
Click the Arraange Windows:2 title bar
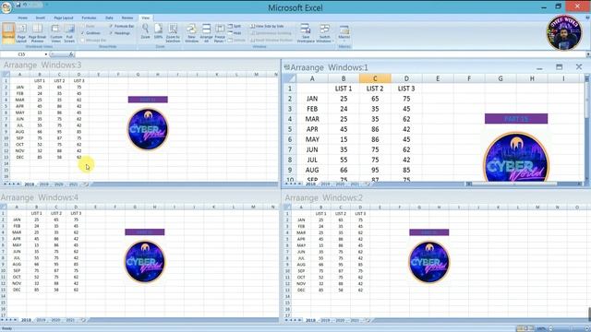pos(437,197)
